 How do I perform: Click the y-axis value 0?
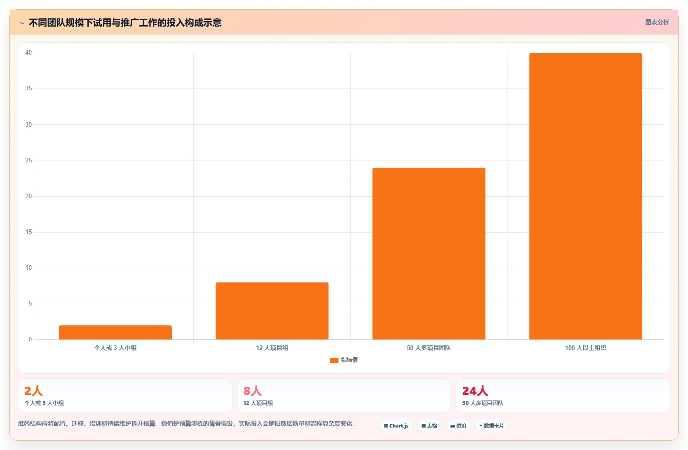pyautogui.click(x=30, y=339)
